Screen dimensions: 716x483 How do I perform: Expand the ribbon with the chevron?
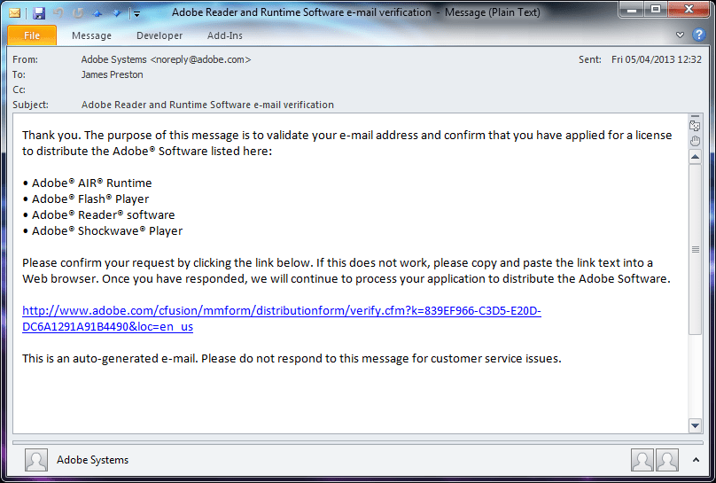coord(680,35)
